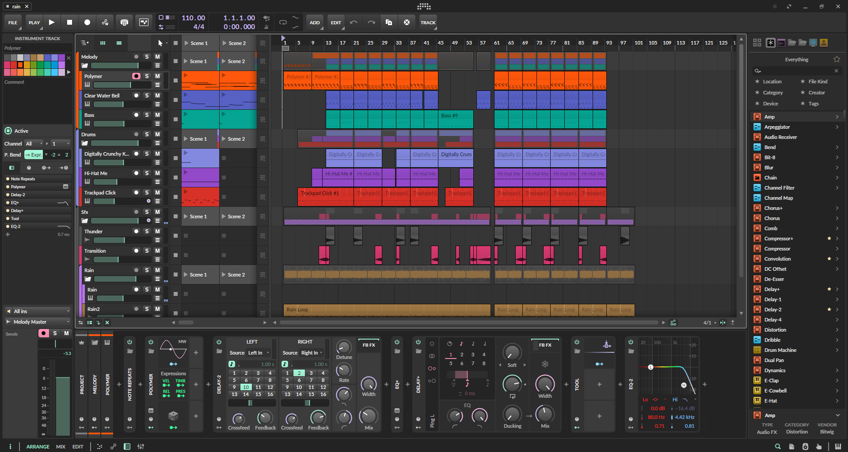Toggle the Active device switch
This screenshot has height=452, width=848.
point(8,131)
